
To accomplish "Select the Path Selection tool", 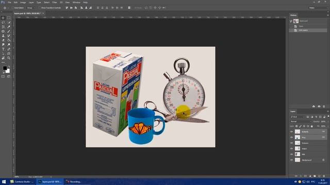I will 3,53.
